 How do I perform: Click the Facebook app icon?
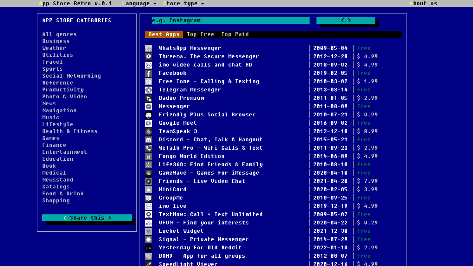pyautogui.click(x=149, y=73)
